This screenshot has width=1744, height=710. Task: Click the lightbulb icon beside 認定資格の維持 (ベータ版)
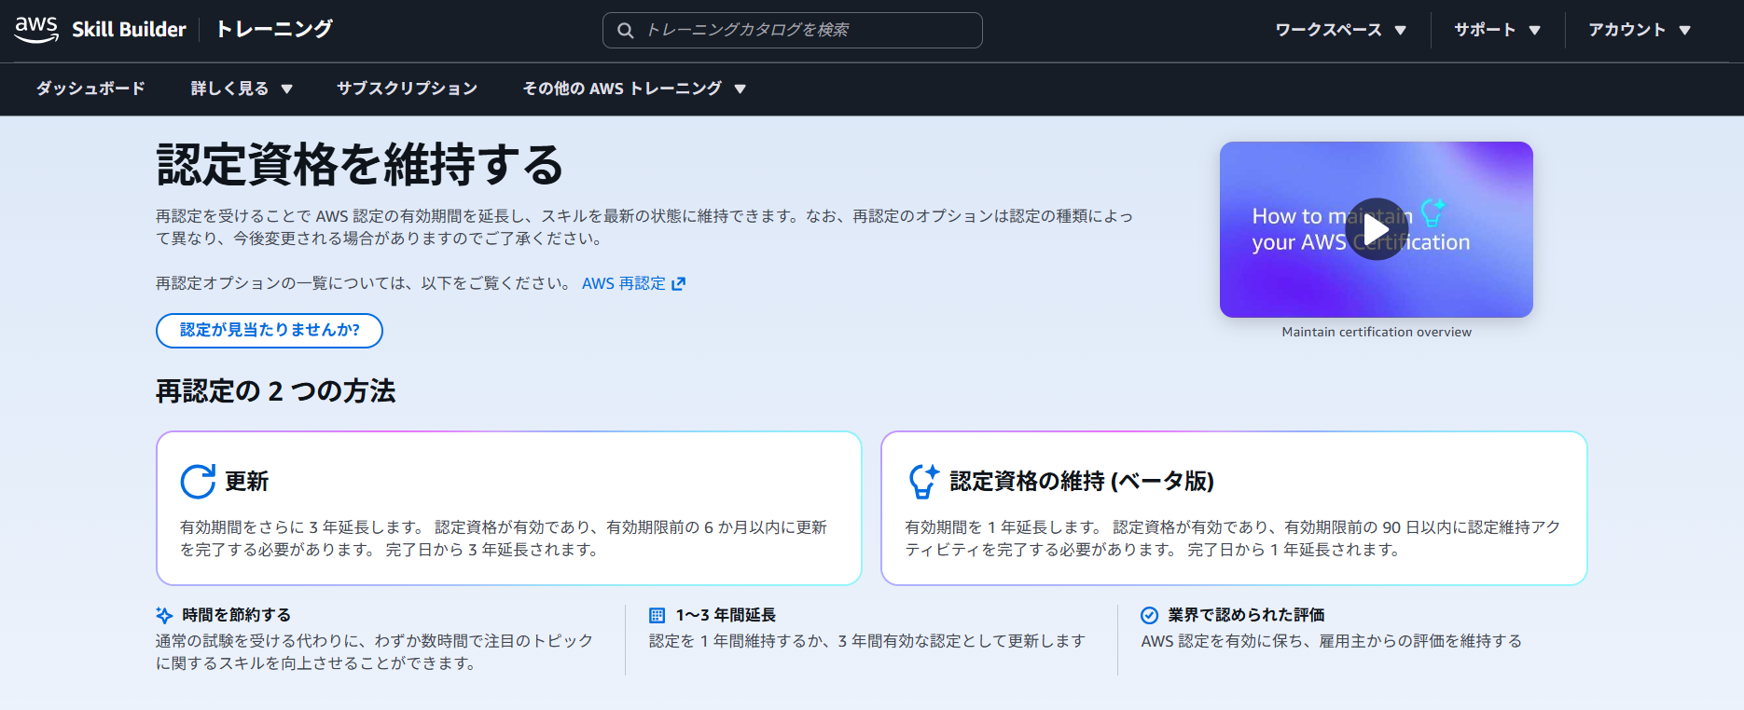tap(923, 481)
